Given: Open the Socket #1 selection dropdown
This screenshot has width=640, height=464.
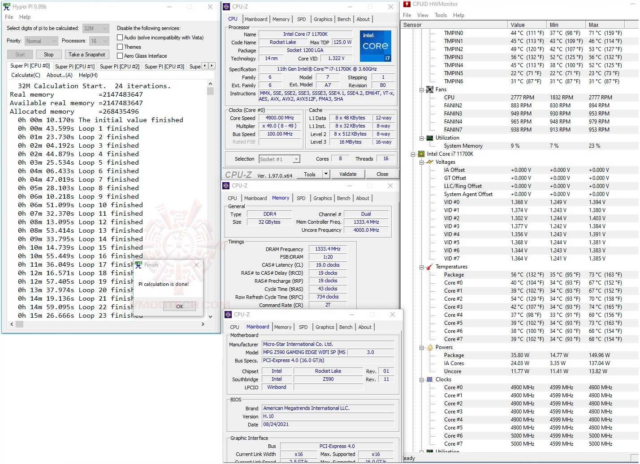Looking at the screenshot, I should click(280, 159).
